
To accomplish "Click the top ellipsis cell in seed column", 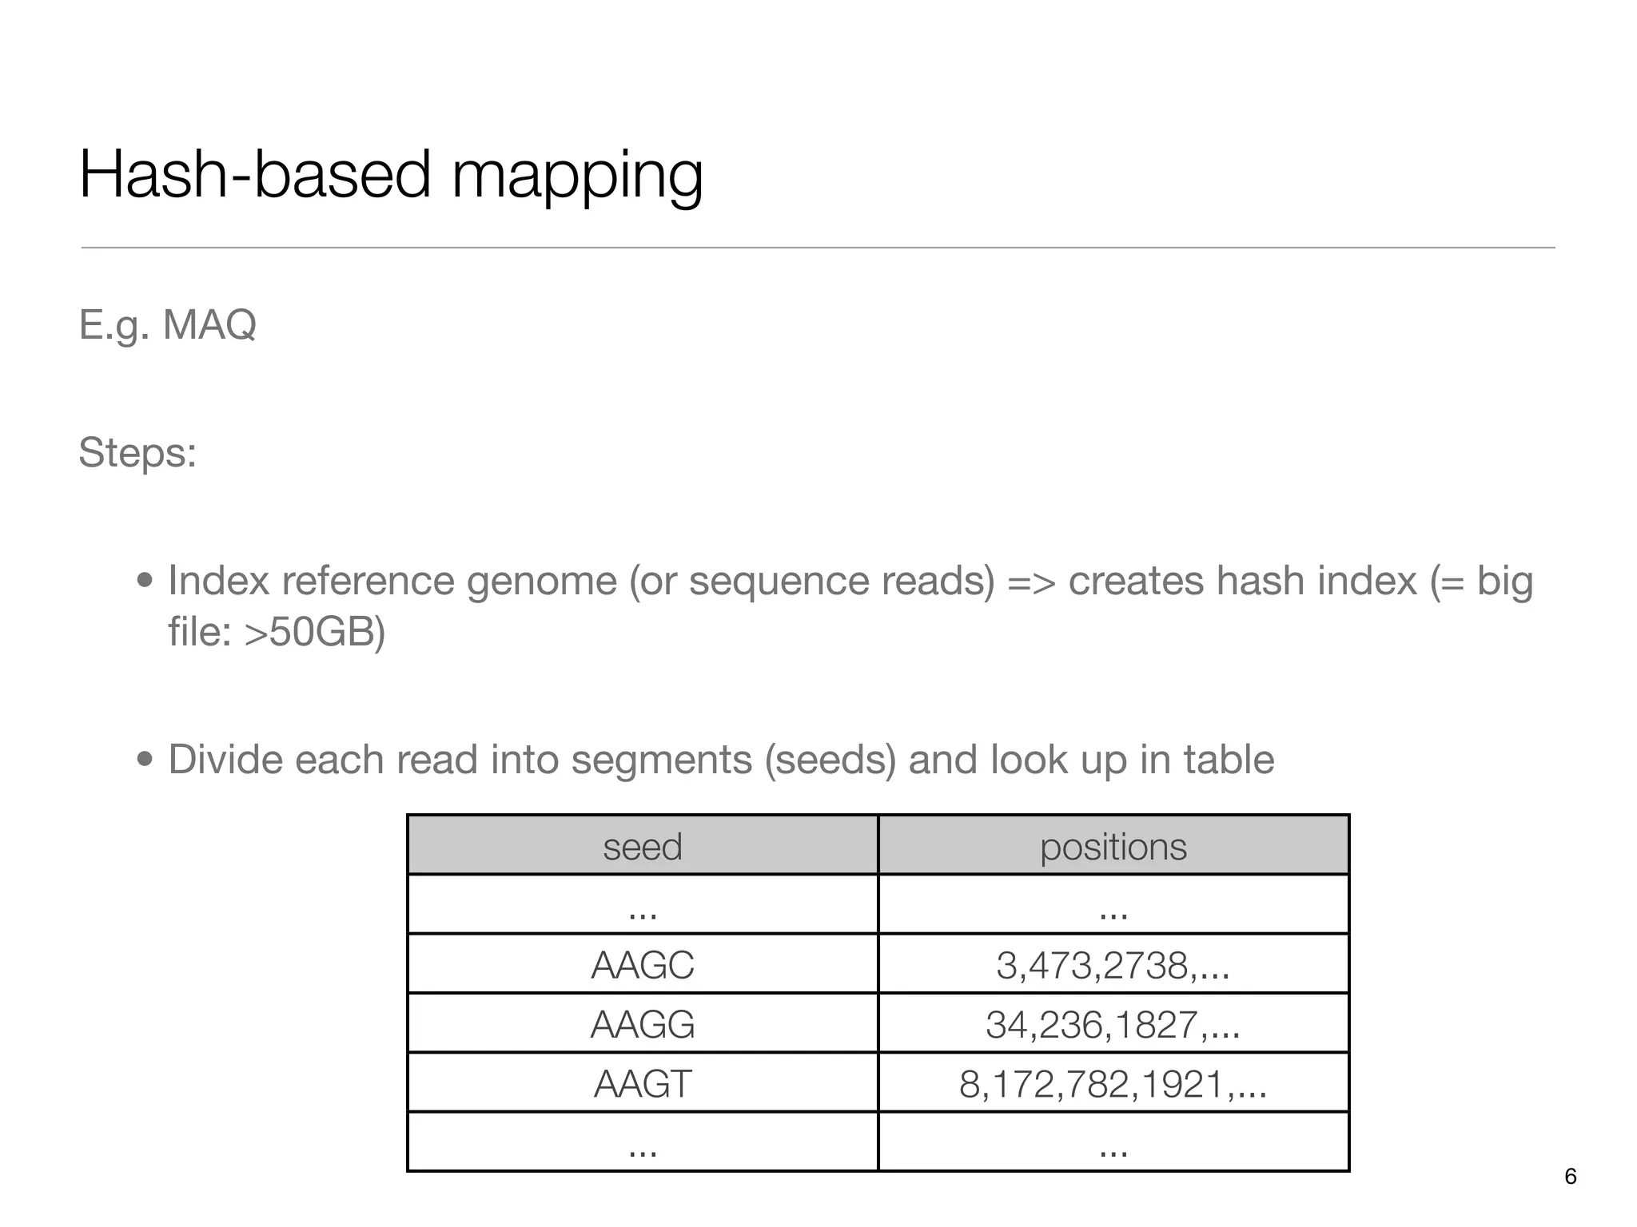I will tap(643, 904).
